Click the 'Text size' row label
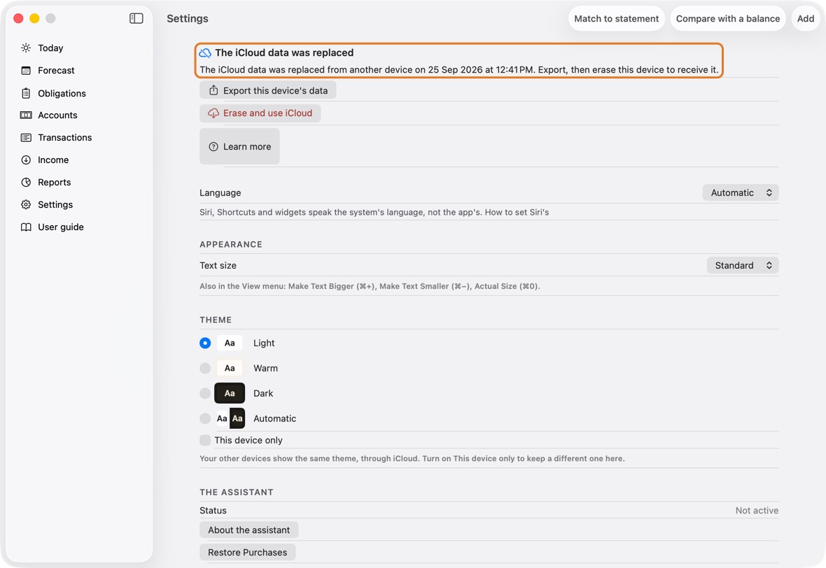 [218, 265]
